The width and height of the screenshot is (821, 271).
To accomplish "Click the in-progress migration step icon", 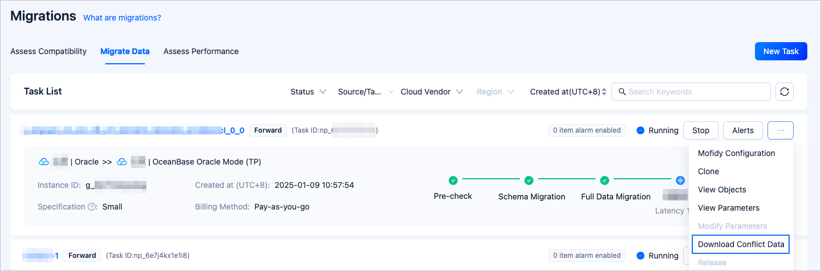I will pos(680,180).
